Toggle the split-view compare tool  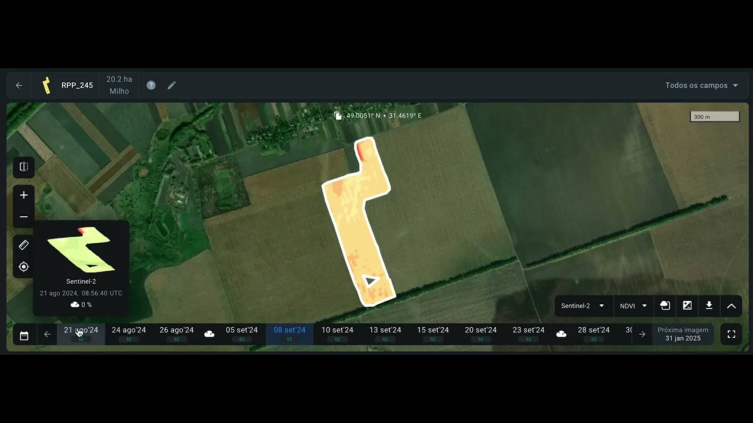24,167
